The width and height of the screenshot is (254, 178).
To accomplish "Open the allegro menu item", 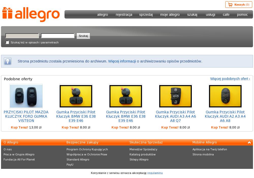I will (103, 14).
